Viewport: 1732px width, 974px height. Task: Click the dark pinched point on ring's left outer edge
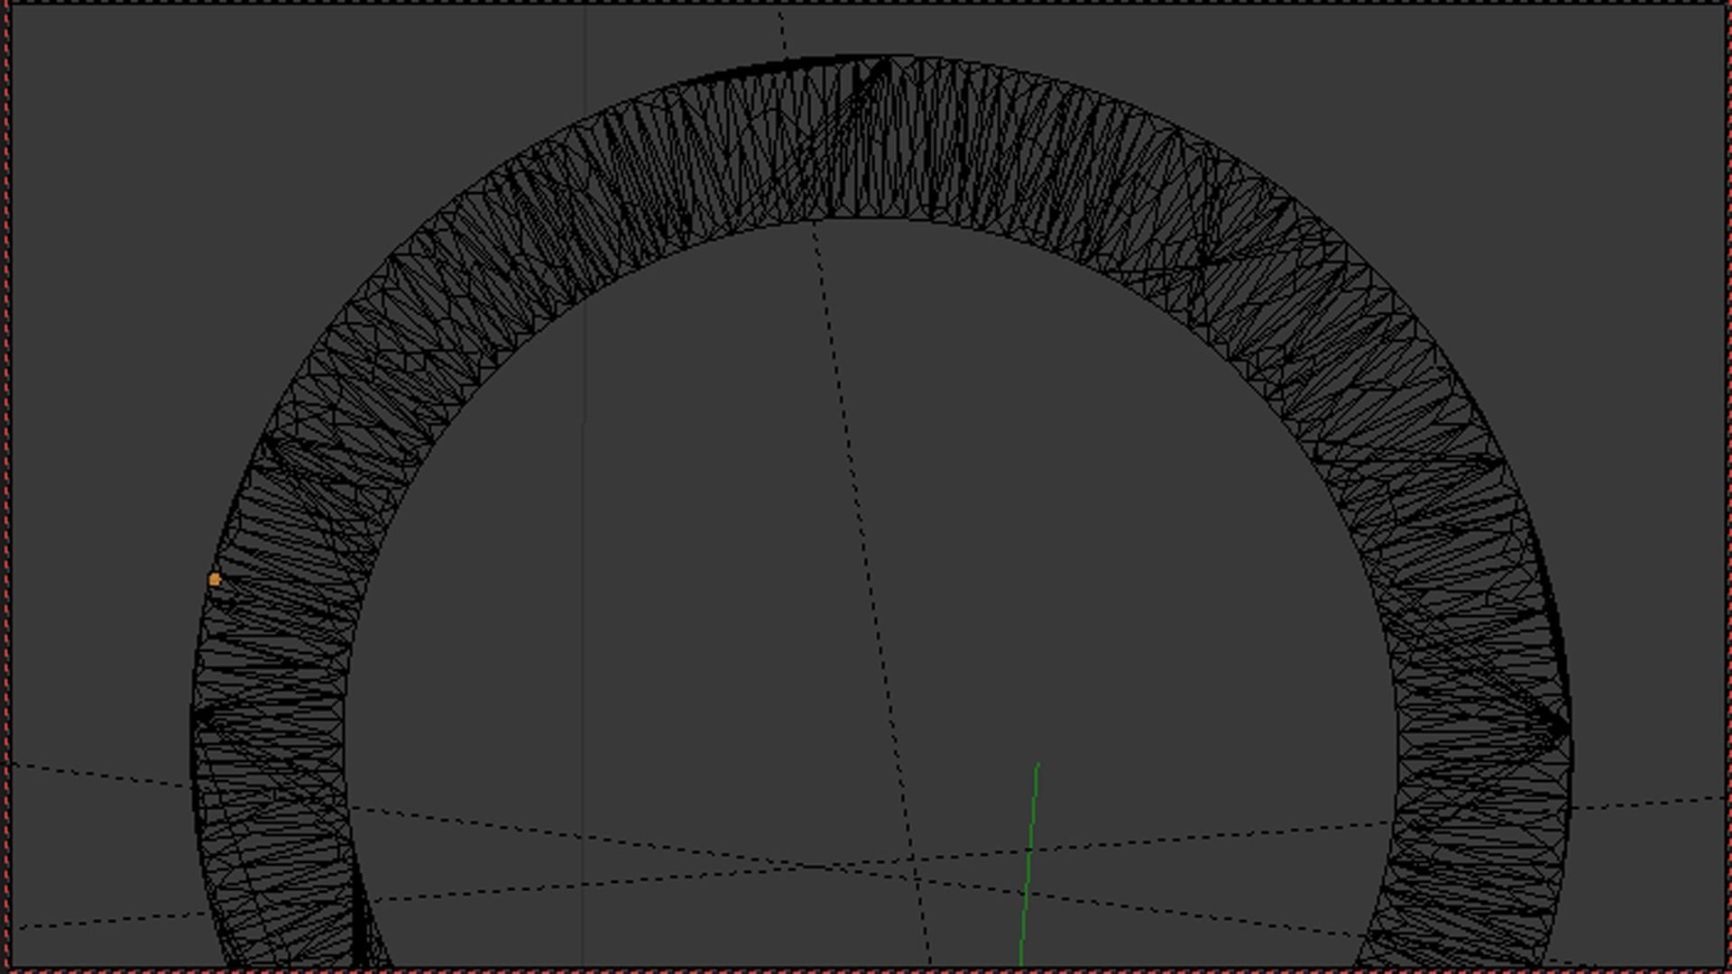[x=200, y=716]
